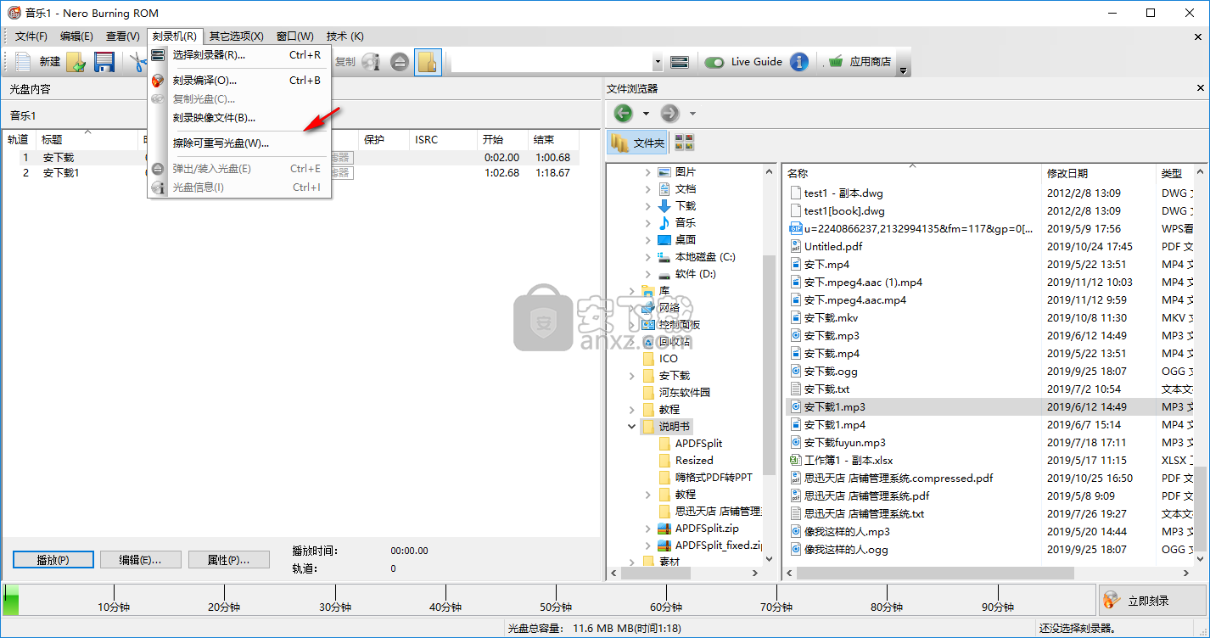Sort file list by 修改日期 column header
The width and height of the screenshot is (1210, 638).
(x=1097, y=173)
